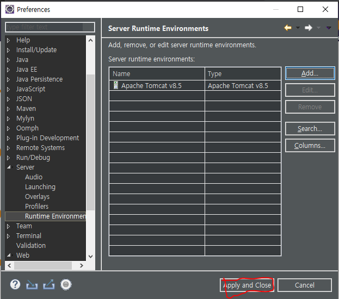Select the Runtime Environments tree item
Screen dimensions: 339x299
click(45, 216)
